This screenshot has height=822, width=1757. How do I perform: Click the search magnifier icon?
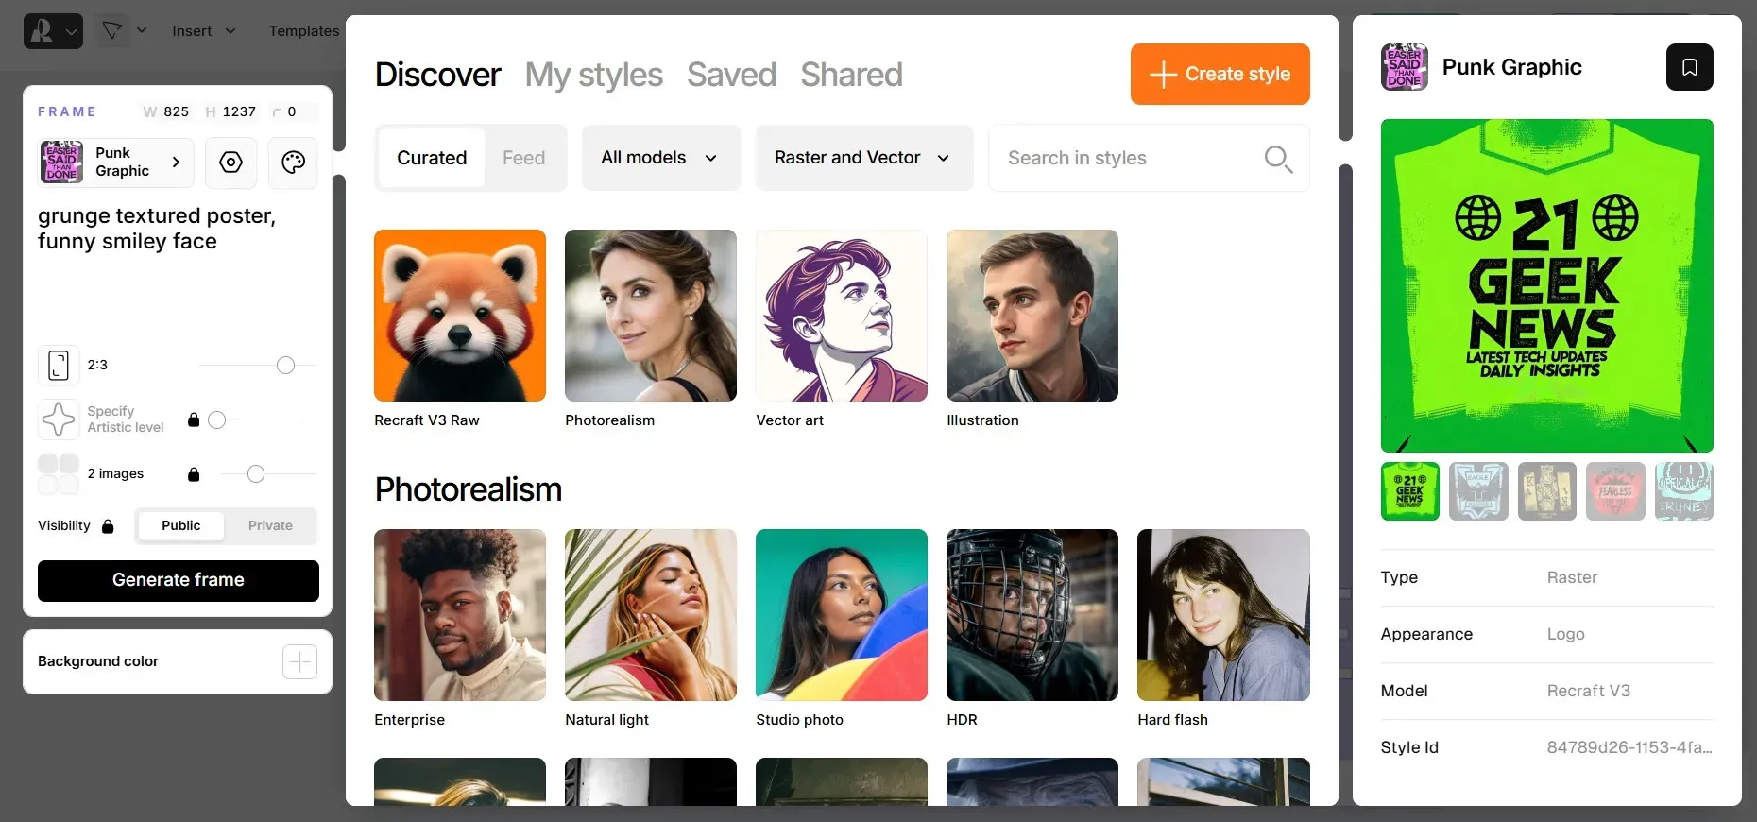(x=1277, y=159)
